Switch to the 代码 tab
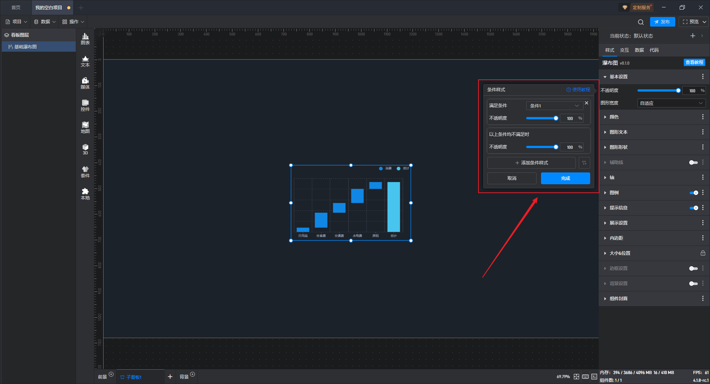Viewport: 710px width, 384px height. click(x=654, y=50)
